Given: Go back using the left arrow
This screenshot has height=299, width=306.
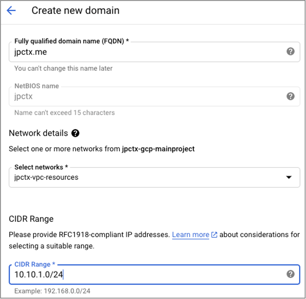Looking at the screenshot, I should 11,11.
